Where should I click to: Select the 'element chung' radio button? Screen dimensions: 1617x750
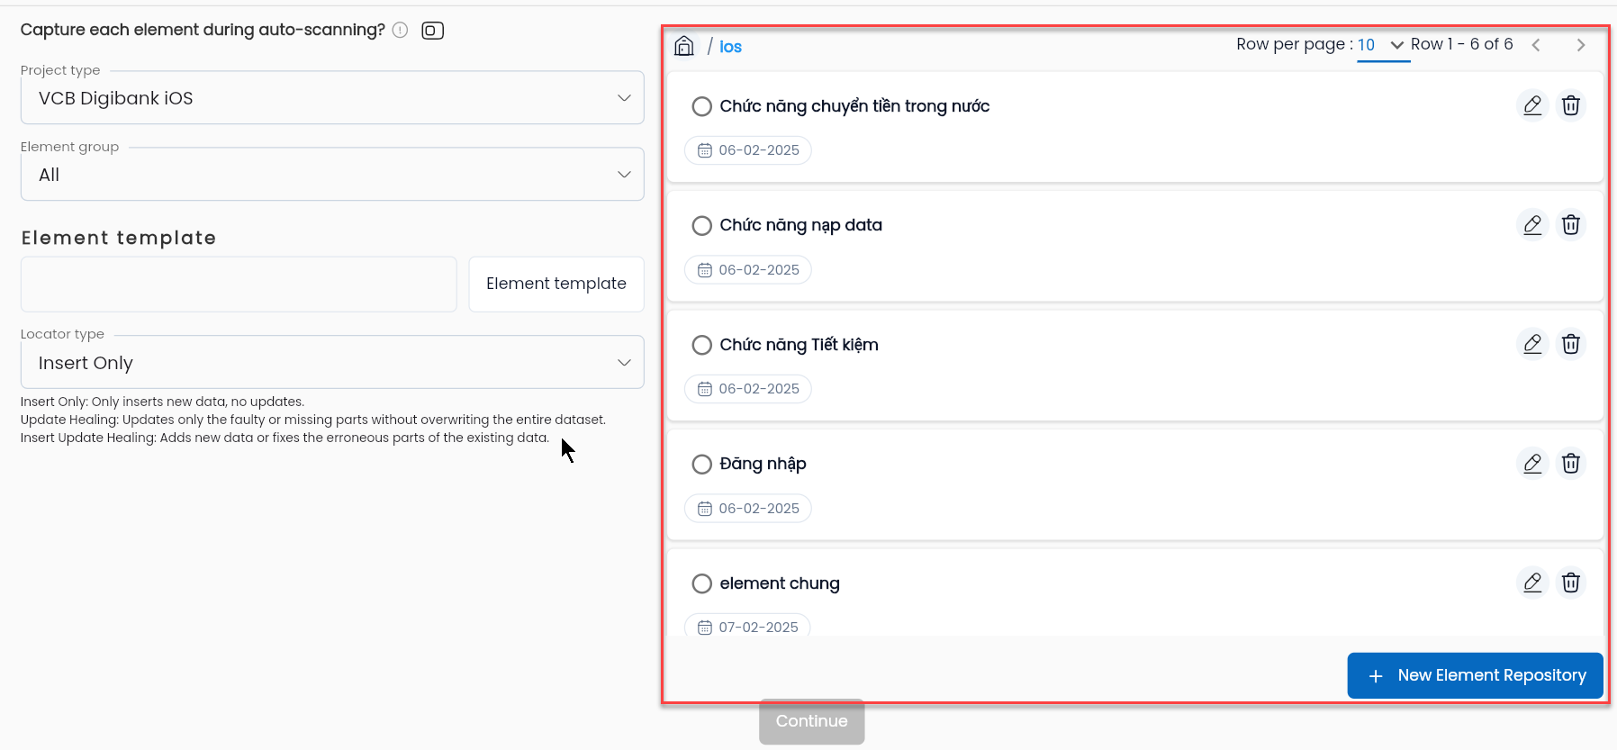click(x=702, y=583)
